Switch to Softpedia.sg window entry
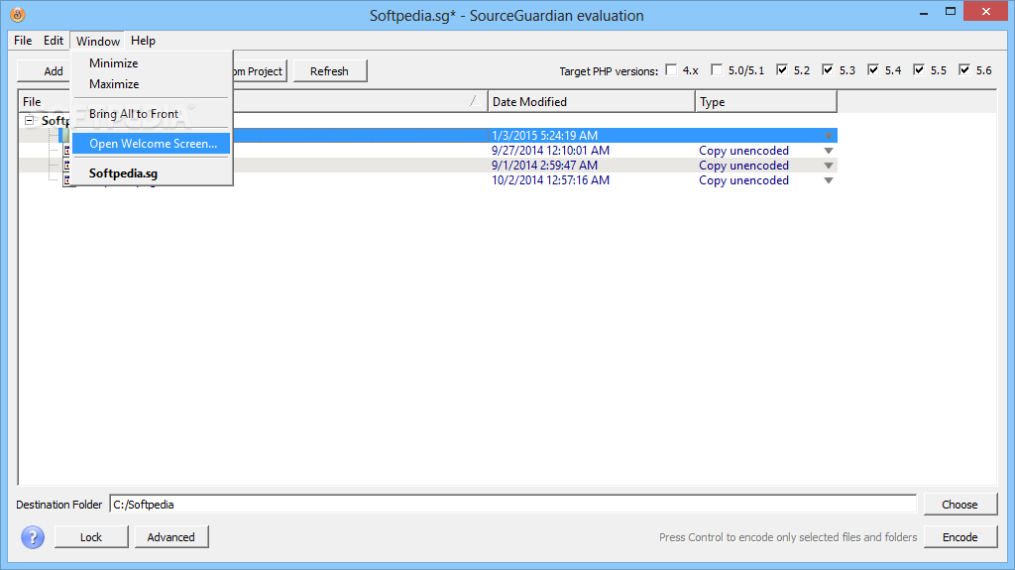This screenshot has height=570, width=1015. (151, 173)
